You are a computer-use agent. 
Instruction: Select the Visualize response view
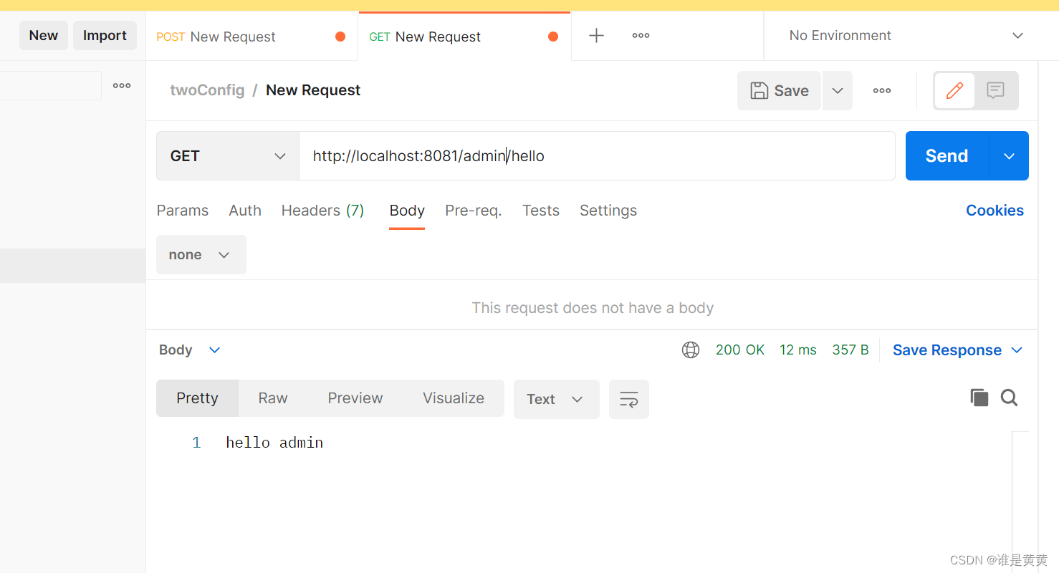click(454, 398)
